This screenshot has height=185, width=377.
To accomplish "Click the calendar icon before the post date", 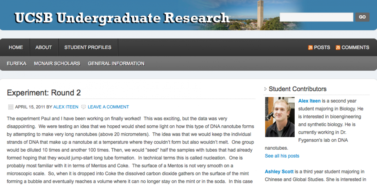I will (11, 107).
